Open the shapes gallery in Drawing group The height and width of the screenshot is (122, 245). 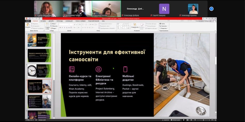click(x=123, y=26)
